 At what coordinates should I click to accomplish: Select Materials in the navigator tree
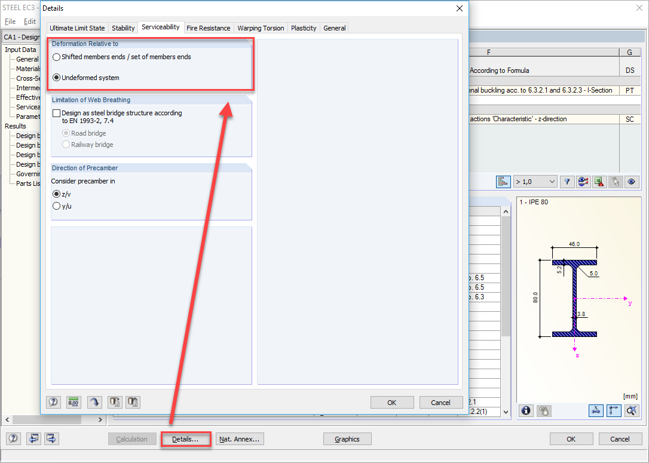28,69
